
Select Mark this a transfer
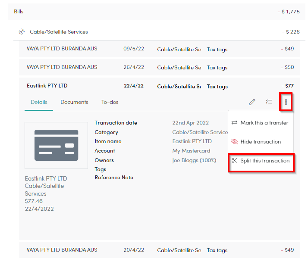point(261,123)
